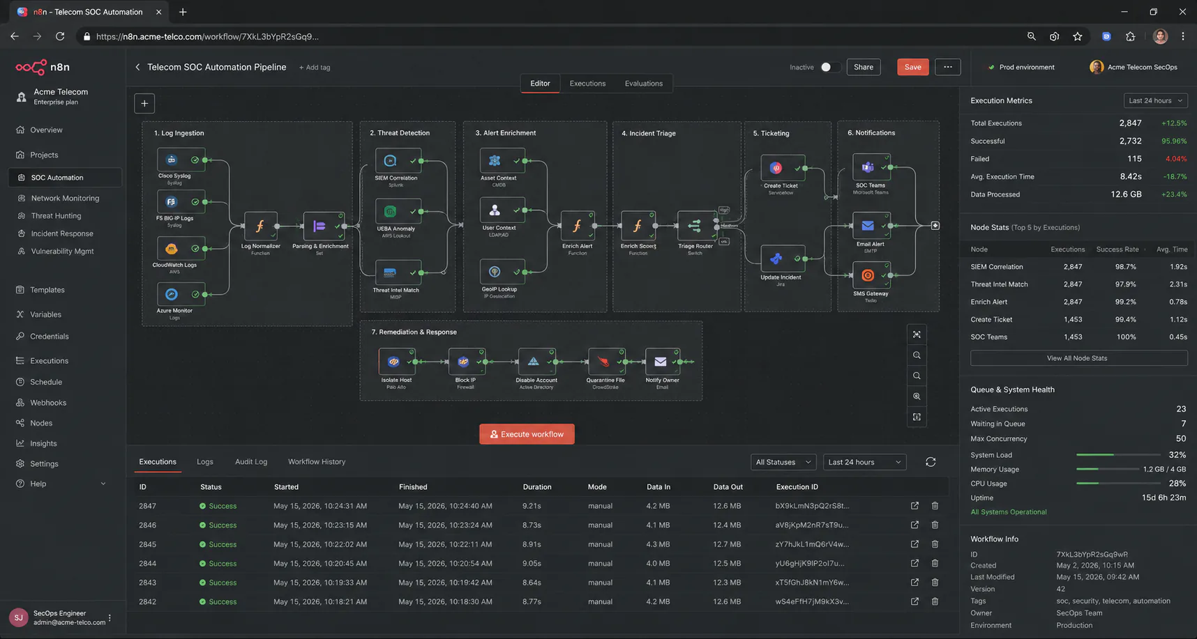This screenshot has height=639, width=1197.
Task: Open execution 2845 in new window
Action: 914,544
